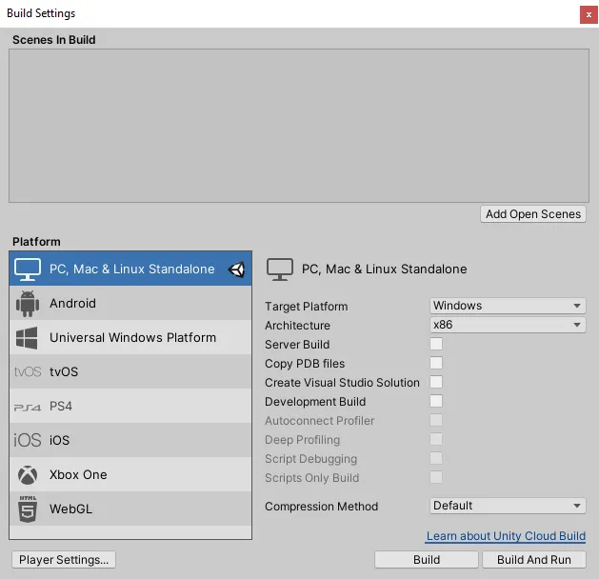Select the WebGL platform entry

tap(130, 509)
